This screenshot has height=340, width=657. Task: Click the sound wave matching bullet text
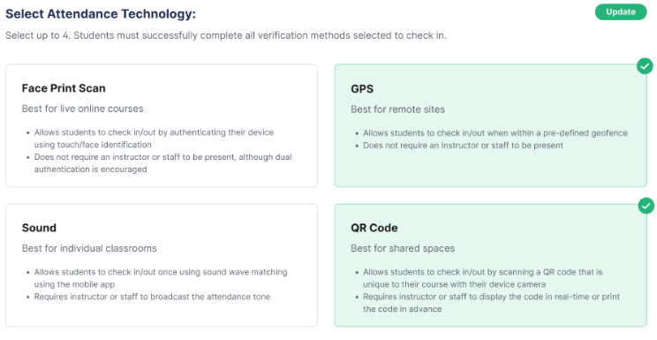[161, 278]
